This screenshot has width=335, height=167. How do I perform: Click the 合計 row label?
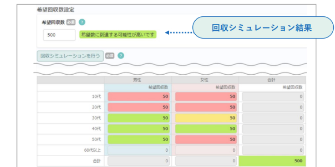[x=97, y=161]
